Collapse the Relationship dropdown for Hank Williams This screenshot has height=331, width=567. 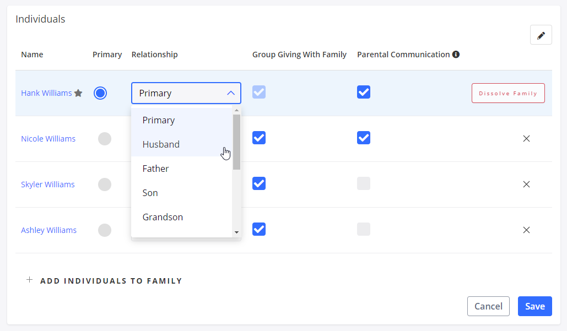(x=231, y=93)
